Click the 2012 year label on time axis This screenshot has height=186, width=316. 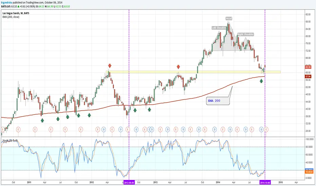click(92, 182)
